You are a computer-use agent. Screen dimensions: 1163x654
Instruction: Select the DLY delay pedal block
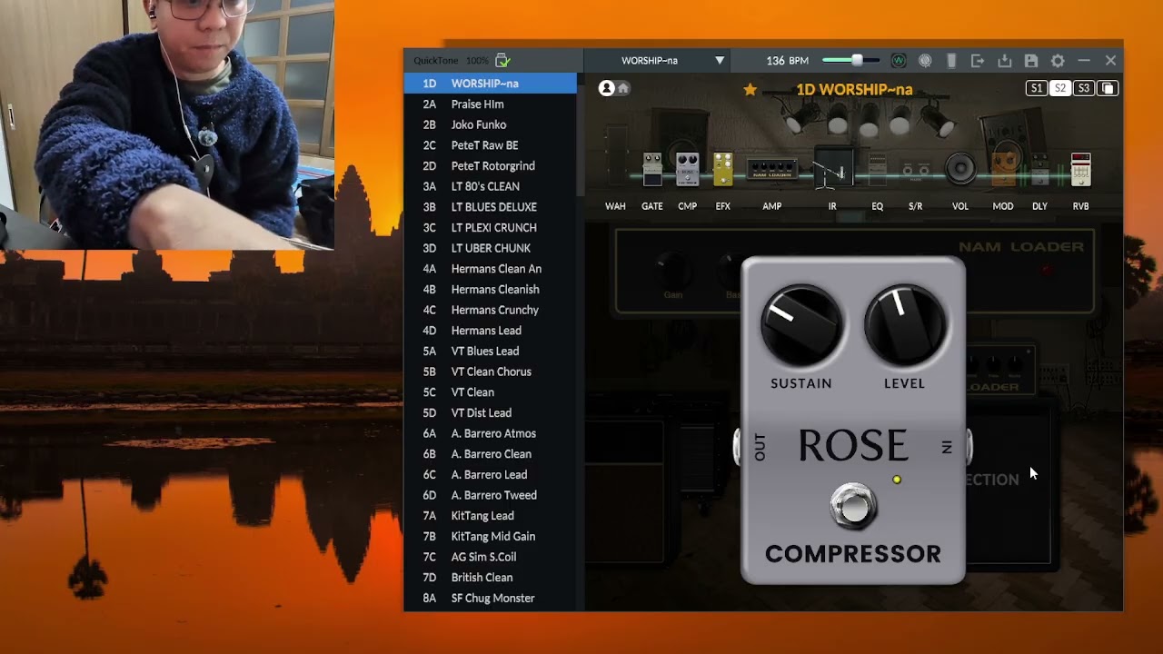click(x=1040, y=170)
